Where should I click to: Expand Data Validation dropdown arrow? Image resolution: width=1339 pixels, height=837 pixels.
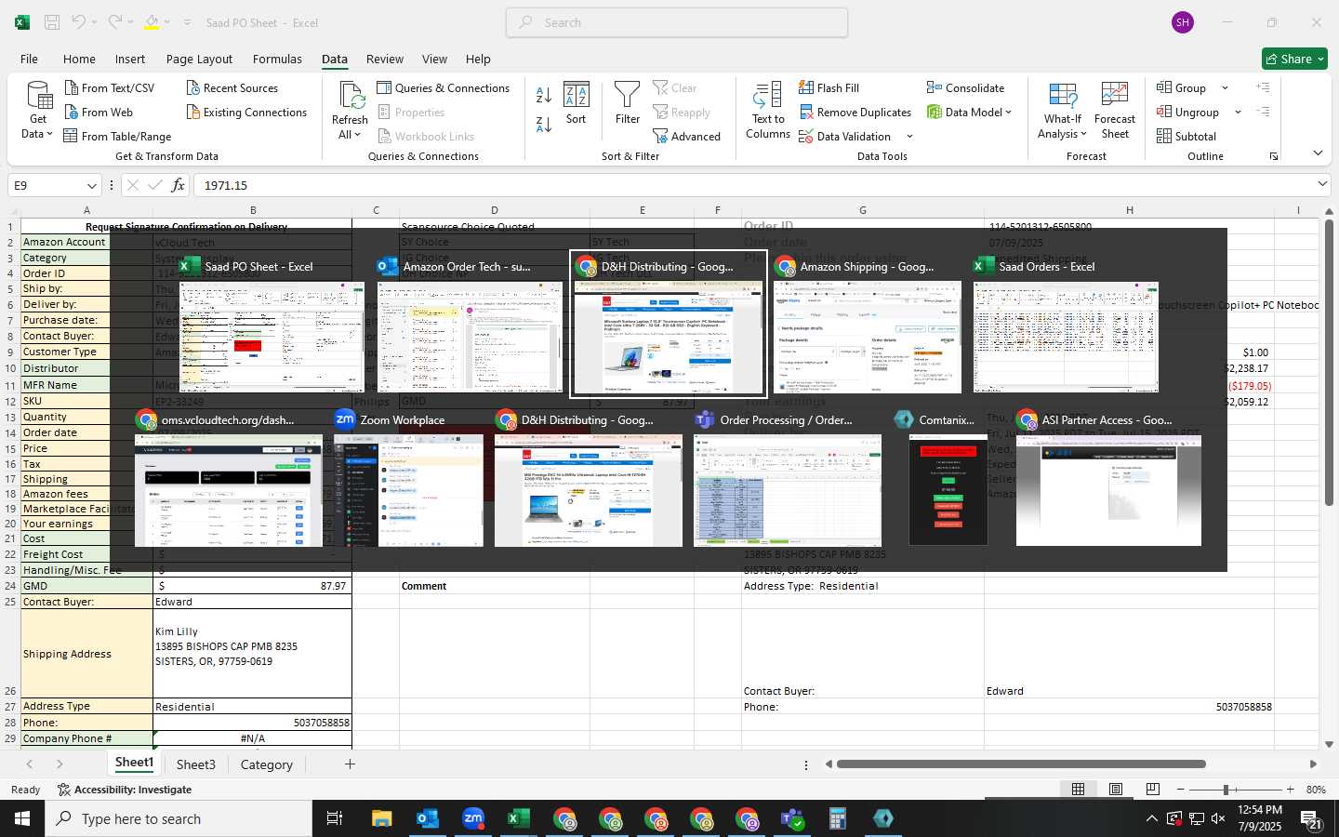pyautogui.click(x=909, y=137)
